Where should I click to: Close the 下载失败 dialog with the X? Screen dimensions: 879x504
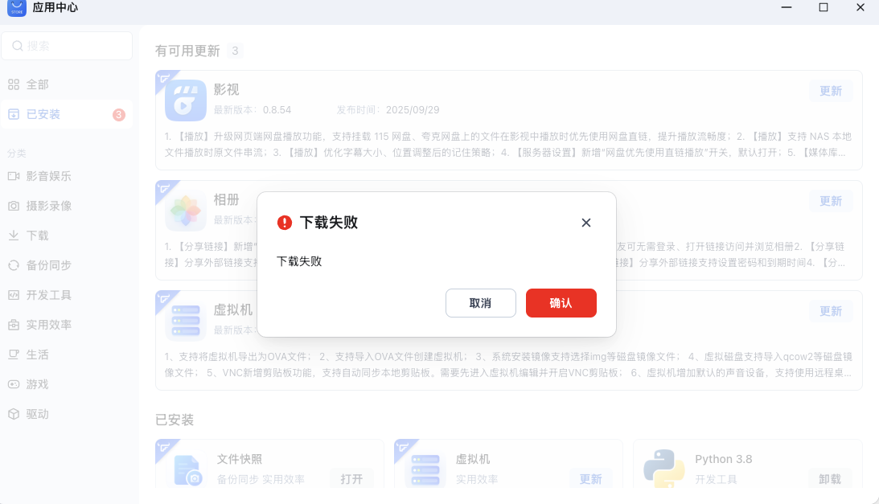click(585, 223)
